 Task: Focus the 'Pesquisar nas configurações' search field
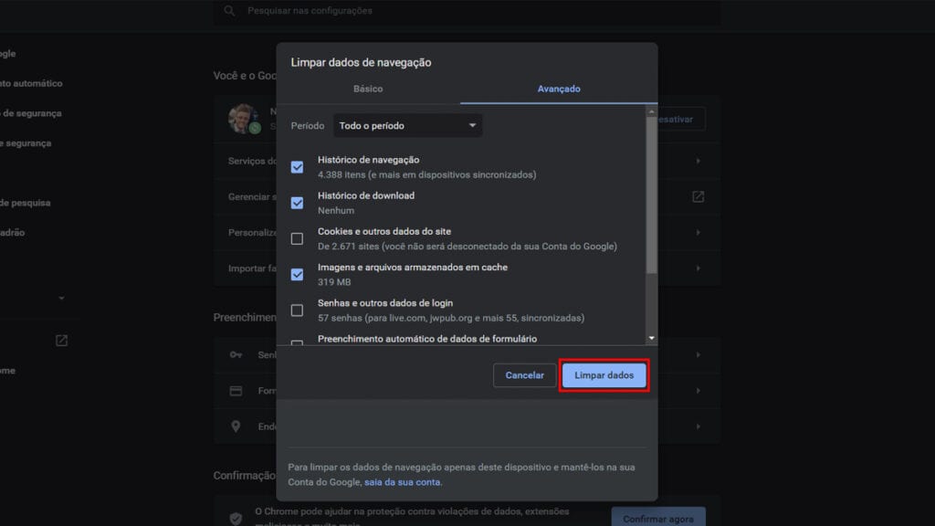pyautogui.click(x=467, y=11)
